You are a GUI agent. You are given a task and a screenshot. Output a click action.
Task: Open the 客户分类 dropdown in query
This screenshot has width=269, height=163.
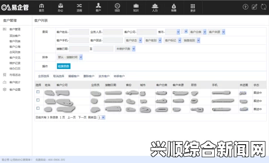pyautogui.click(x=198, y=32)
